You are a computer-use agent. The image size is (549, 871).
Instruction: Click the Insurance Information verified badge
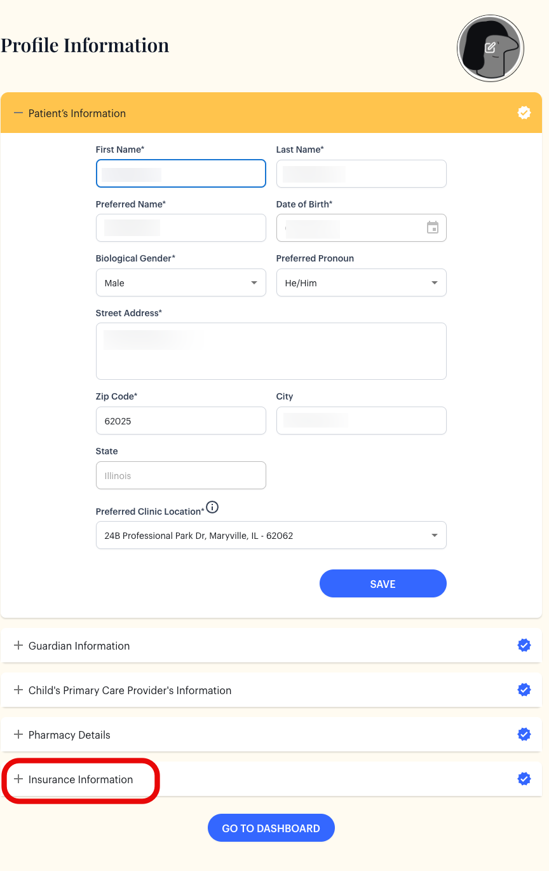tap(524, 779)
